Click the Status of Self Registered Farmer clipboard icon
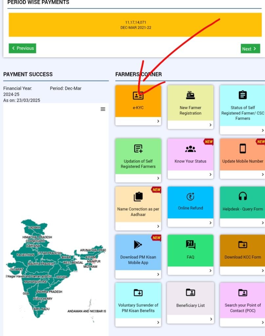The width and height of the screenshot is (265, 336). (x=243, y=95)
